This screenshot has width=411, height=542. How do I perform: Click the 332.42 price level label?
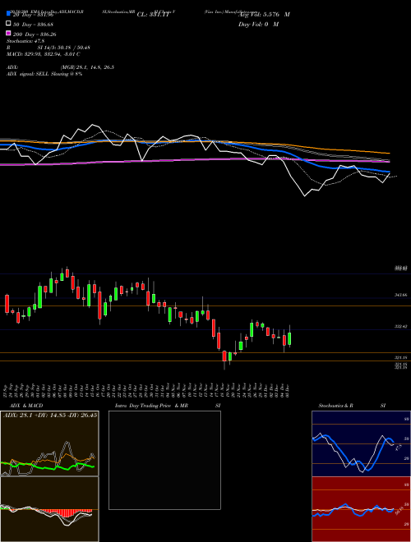point(401,326)
